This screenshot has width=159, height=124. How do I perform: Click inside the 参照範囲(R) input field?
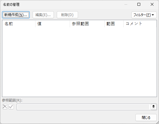pos(84,107)
